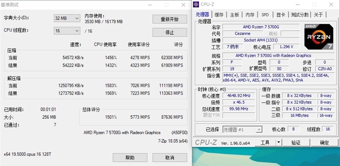Screen dimensions: 340x166
Task: Click the 确定 OK button in CPU-Z
Action: tap(324, 142)
